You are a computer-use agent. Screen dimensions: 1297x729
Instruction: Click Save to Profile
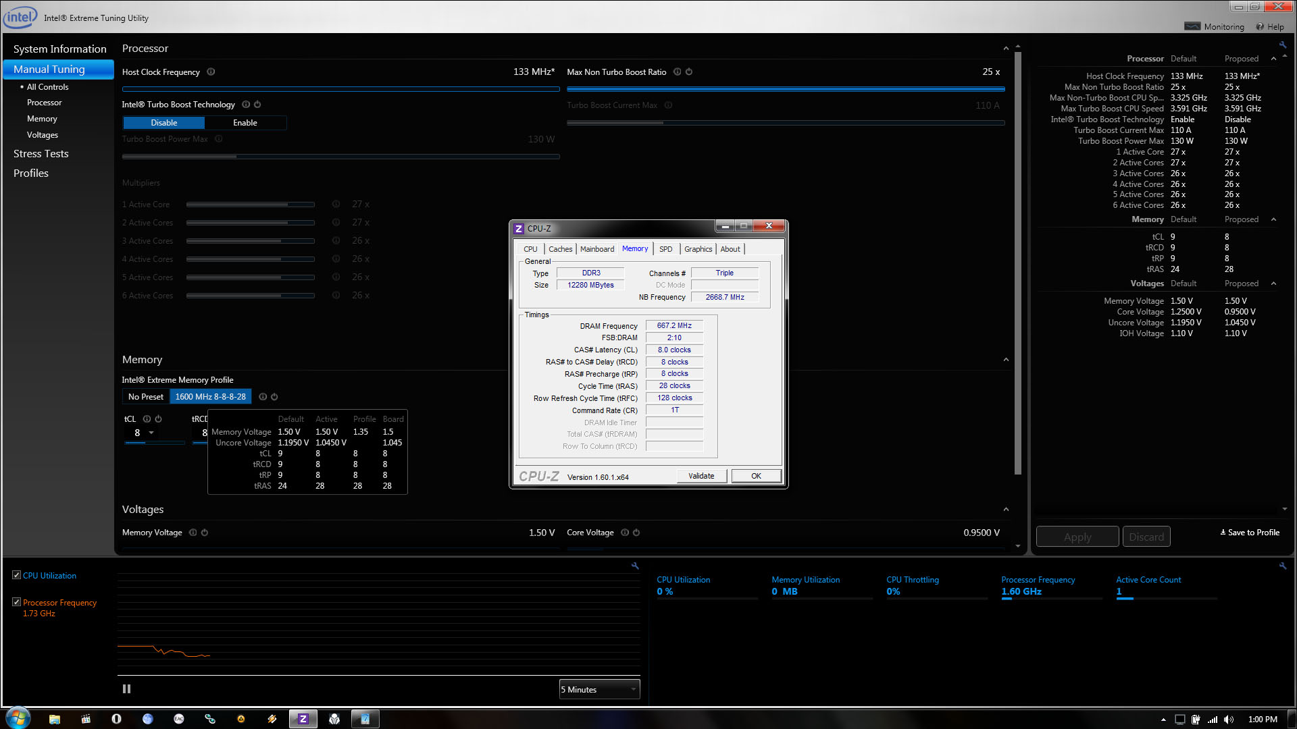pos(1250,533)
